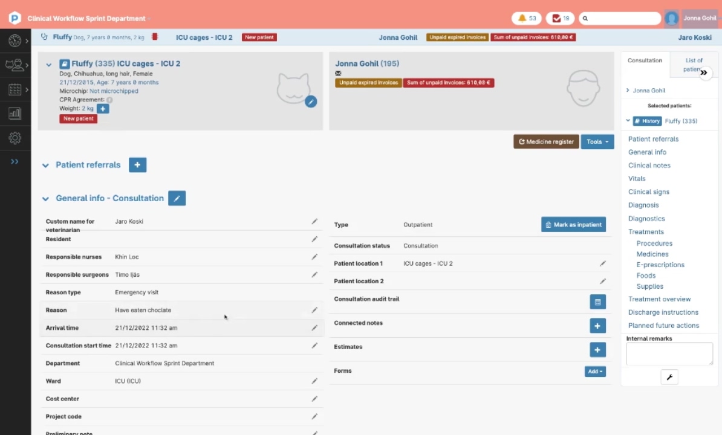Viewport: 722px width, 435px height.
Task: Open the dashboard gauge icon in sidebar
Action: coord(15,40)
